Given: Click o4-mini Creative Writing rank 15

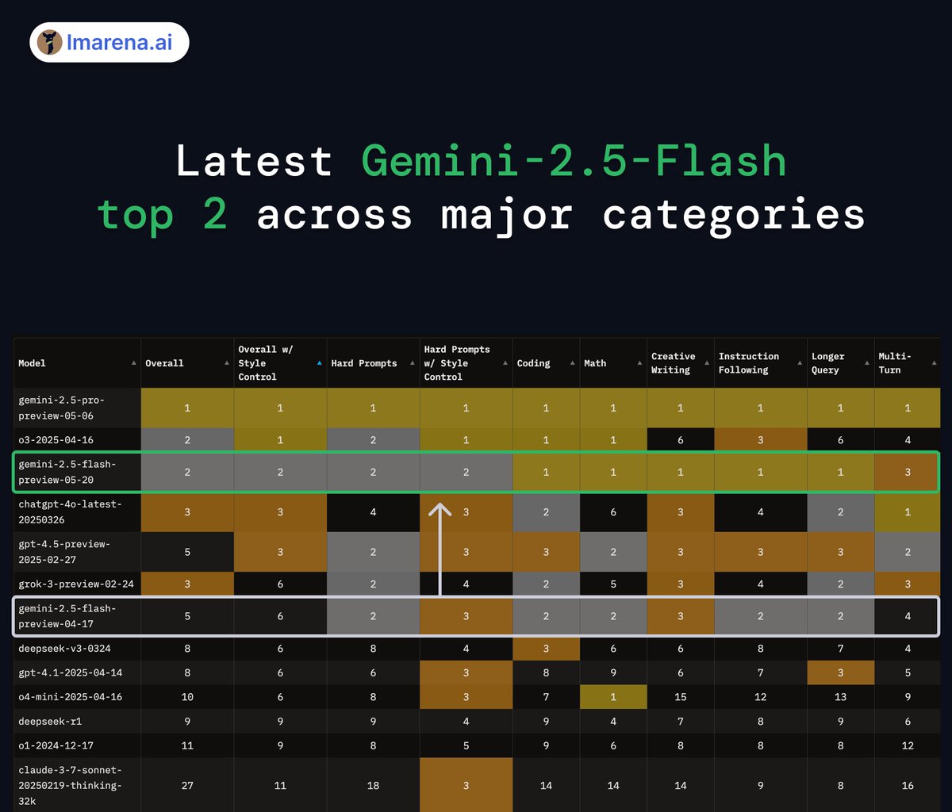Looking at the screenshot, I should (681, 697).
